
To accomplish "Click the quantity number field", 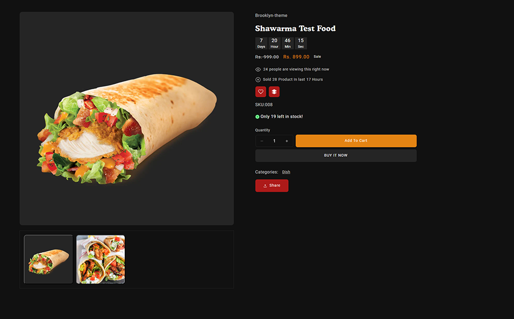I will point(274,141).
